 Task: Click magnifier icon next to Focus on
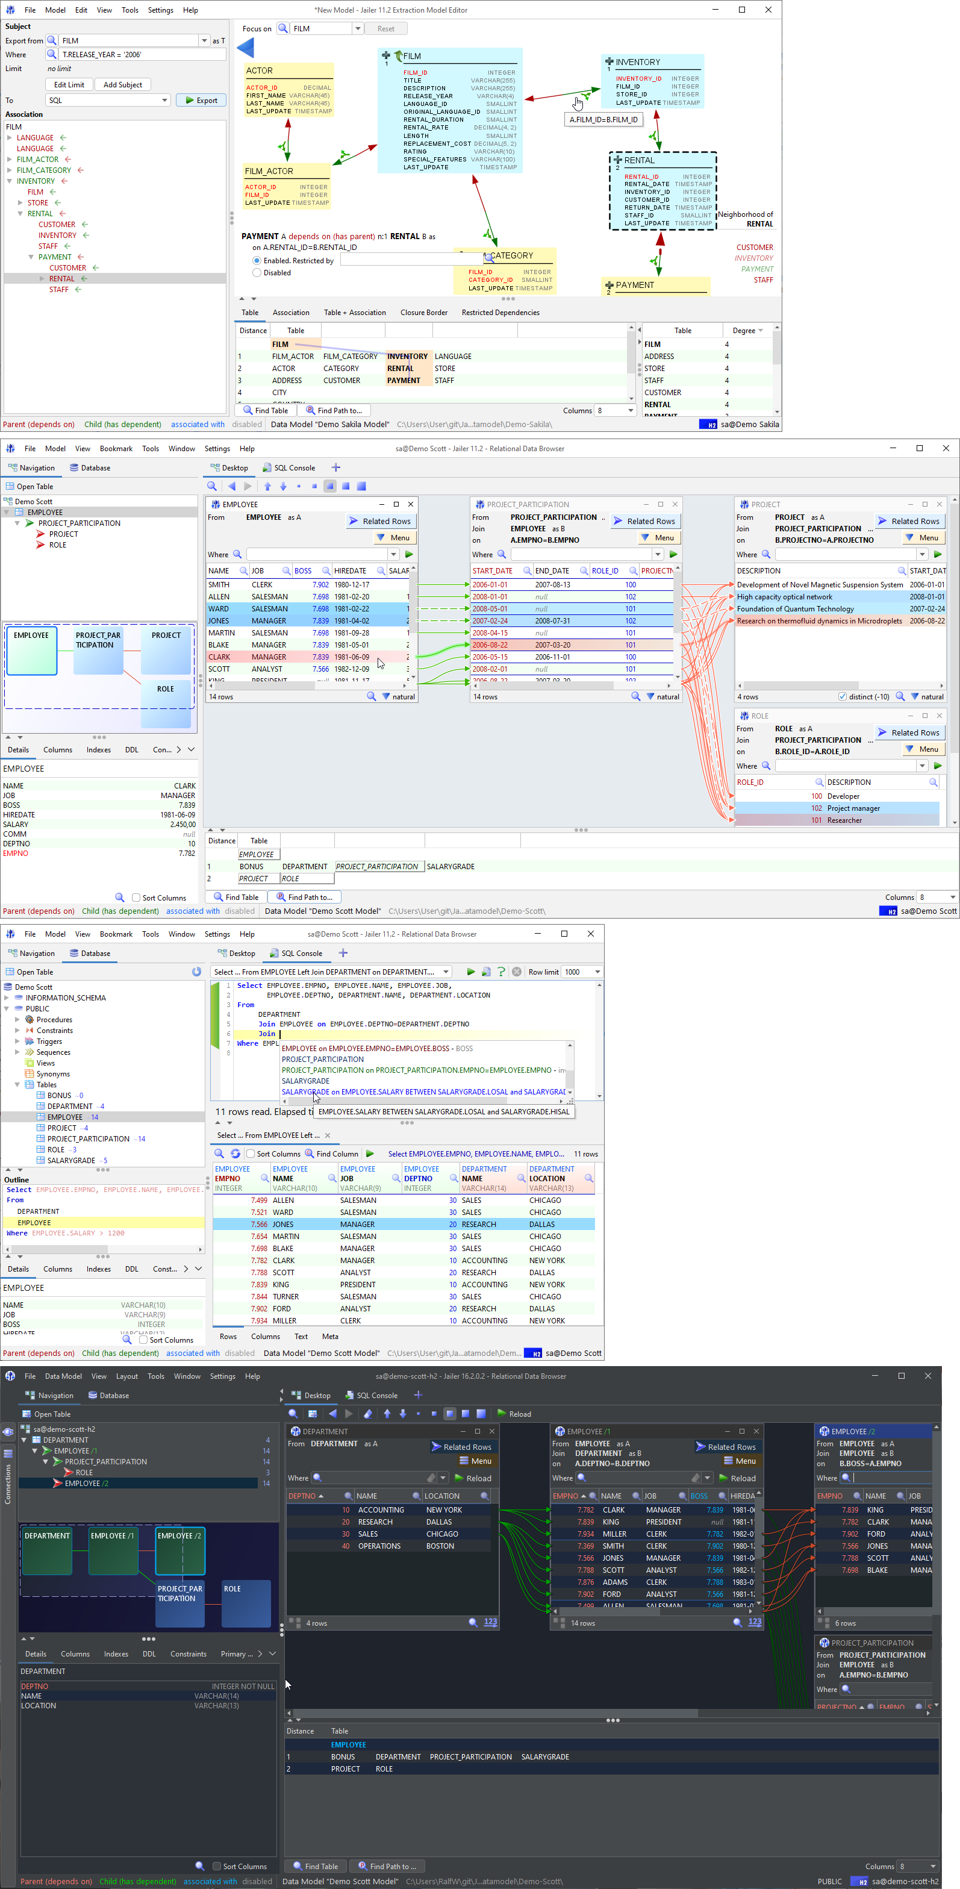point(283,28)
